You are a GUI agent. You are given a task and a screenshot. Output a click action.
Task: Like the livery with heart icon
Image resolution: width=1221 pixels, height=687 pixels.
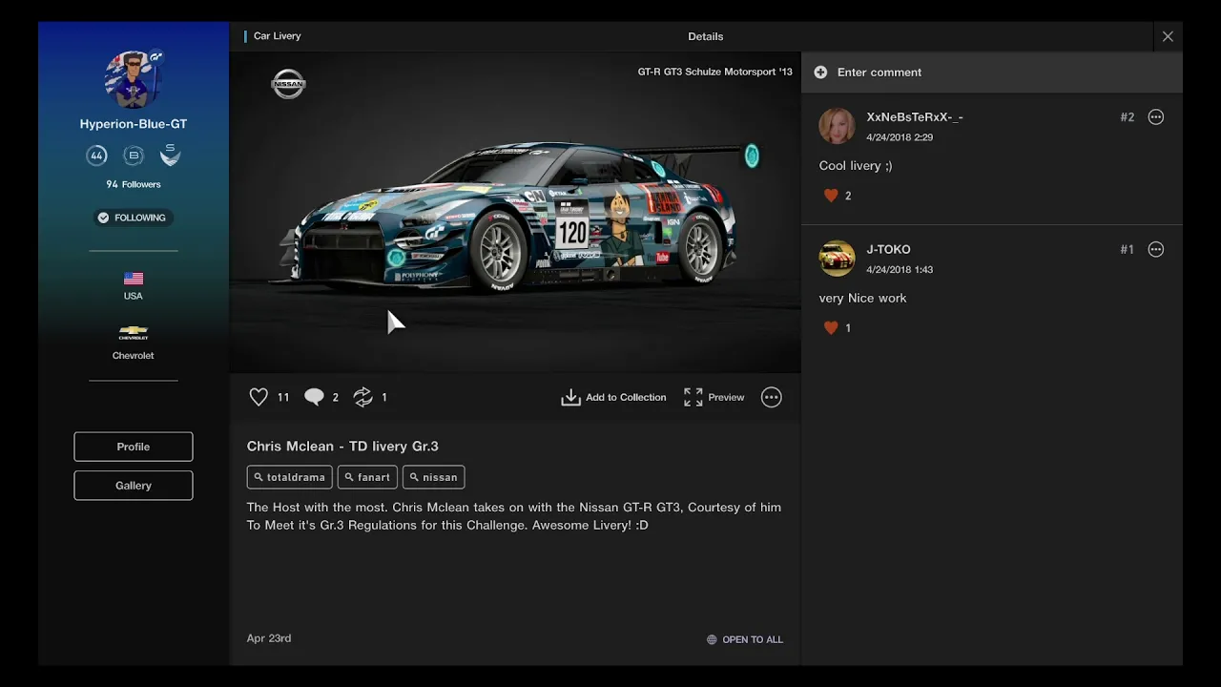[259, 397]
